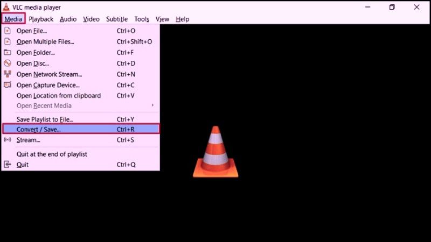This screenshot has width=431, height=242.
Task: Select Open Location from clipboard
Action: pyautogui.click(x=80, y=96)
